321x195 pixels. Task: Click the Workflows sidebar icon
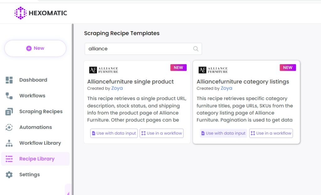[x=9, y=96]
